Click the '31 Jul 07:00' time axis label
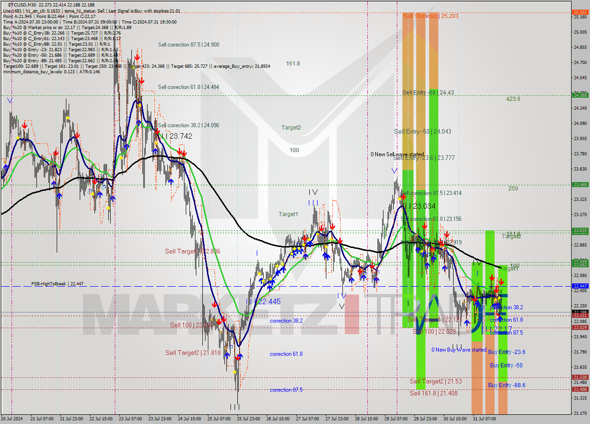Image resolution: width=590 pixels, height=424 pixels. [484, 419]
